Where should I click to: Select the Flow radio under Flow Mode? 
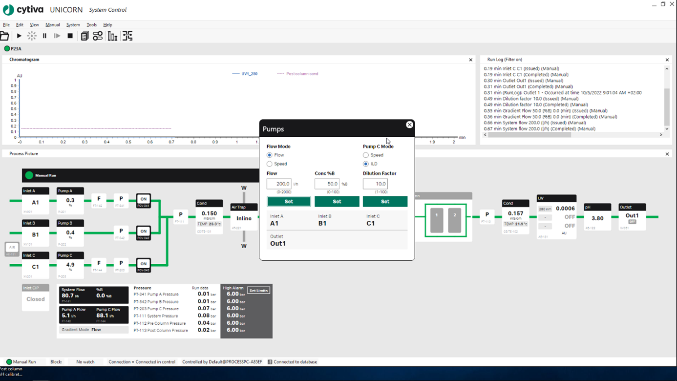click(x=270, y=155)
